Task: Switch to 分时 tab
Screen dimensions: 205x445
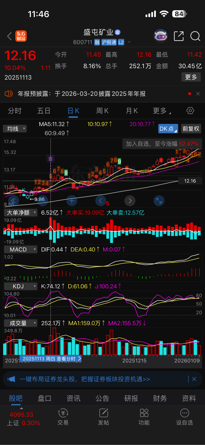Action: (15, 111)
